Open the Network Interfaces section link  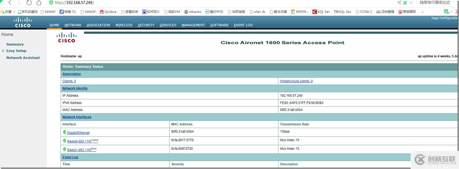tap(77, 117)
